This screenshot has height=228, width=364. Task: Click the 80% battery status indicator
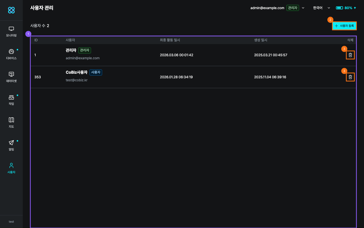tap(346, 8)
